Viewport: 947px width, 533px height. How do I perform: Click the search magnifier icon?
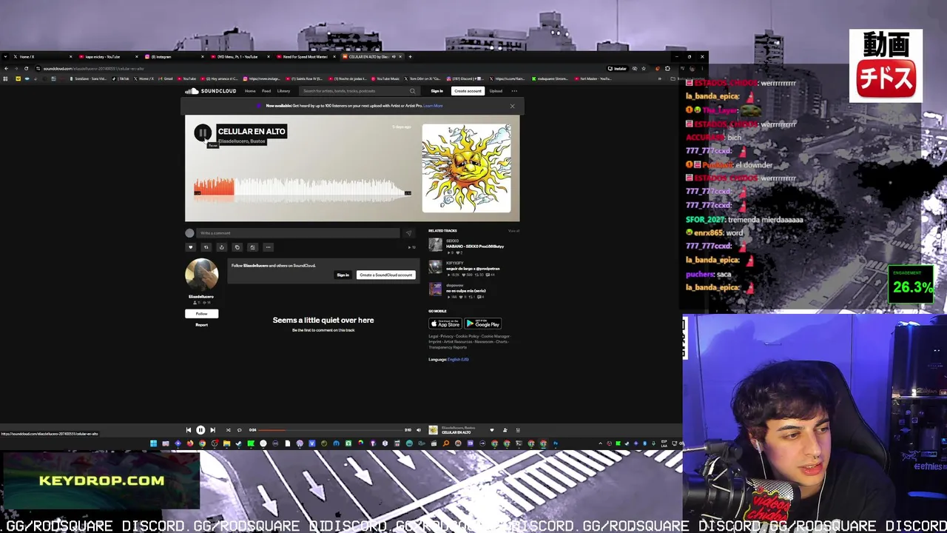click(x=413, y=91)
